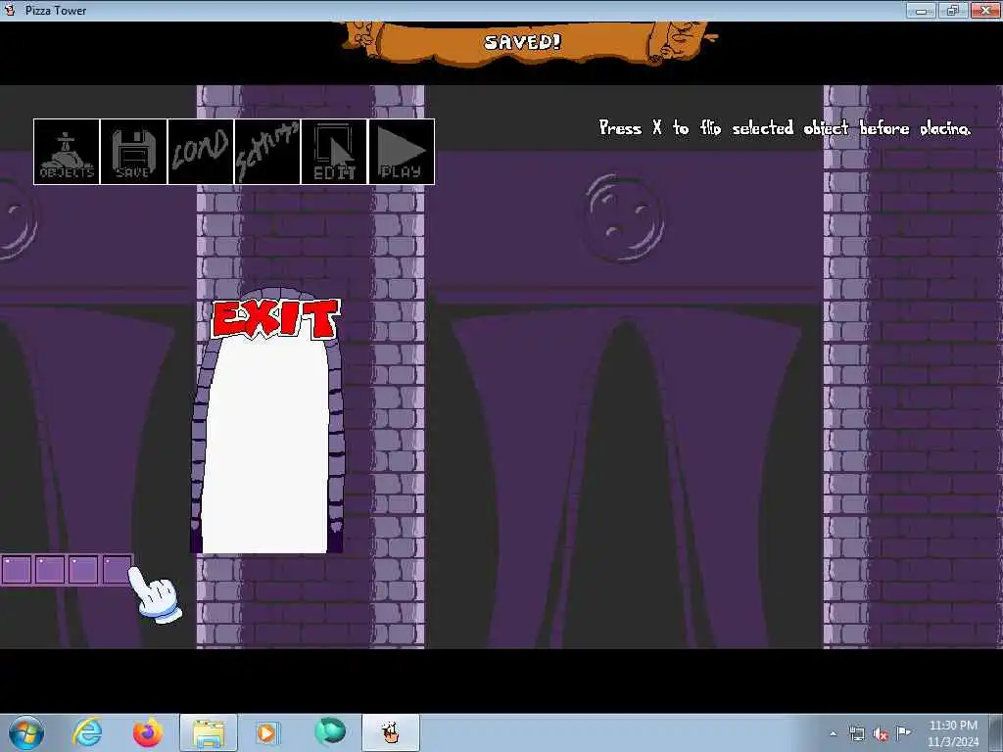This screenshot has width=1003, height=752.
Task: Minimize the Pizza Tower window
Action: click(x=921, y=10)
